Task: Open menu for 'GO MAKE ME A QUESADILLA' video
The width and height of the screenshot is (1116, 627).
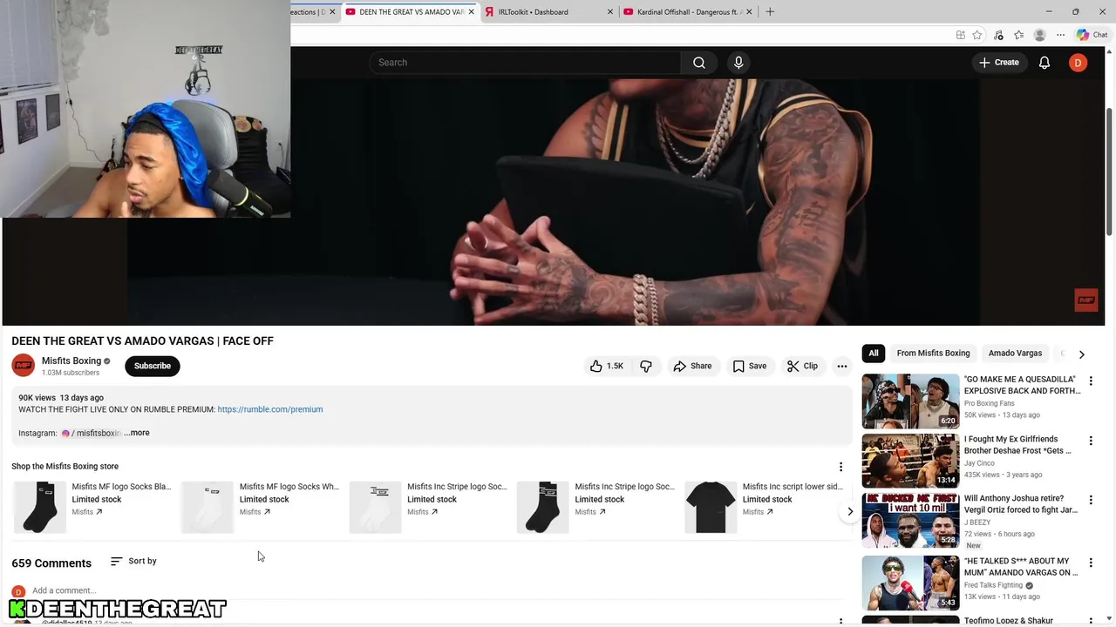Action: pos(1090,381)
